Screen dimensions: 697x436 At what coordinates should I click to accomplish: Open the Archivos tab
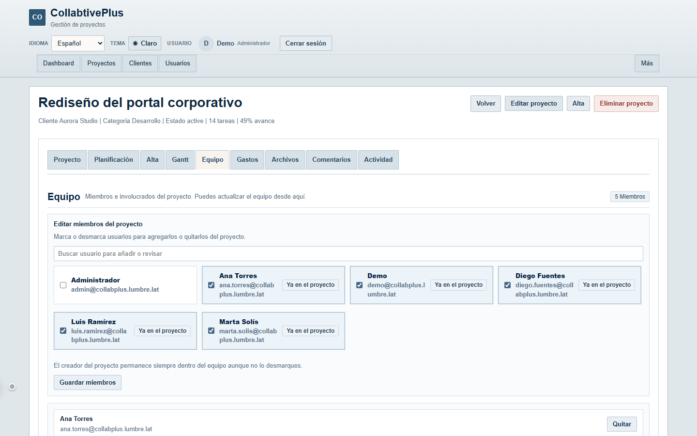coord(285,160)
